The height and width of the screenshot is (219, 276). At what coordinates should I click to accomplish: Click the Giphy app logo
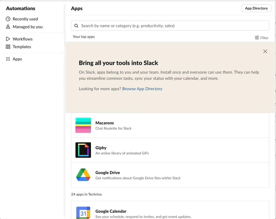[83, 150]
